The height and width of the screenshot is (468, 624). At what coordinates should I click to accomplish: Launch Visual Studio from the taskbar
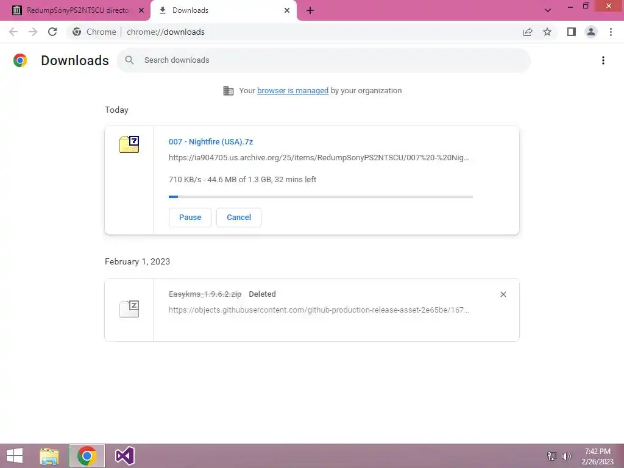124,456
